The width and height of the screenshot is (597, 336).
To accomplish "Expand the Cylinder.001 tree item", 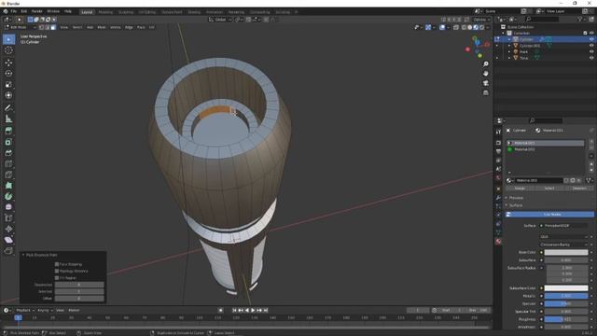I will (x=509, y=46).
